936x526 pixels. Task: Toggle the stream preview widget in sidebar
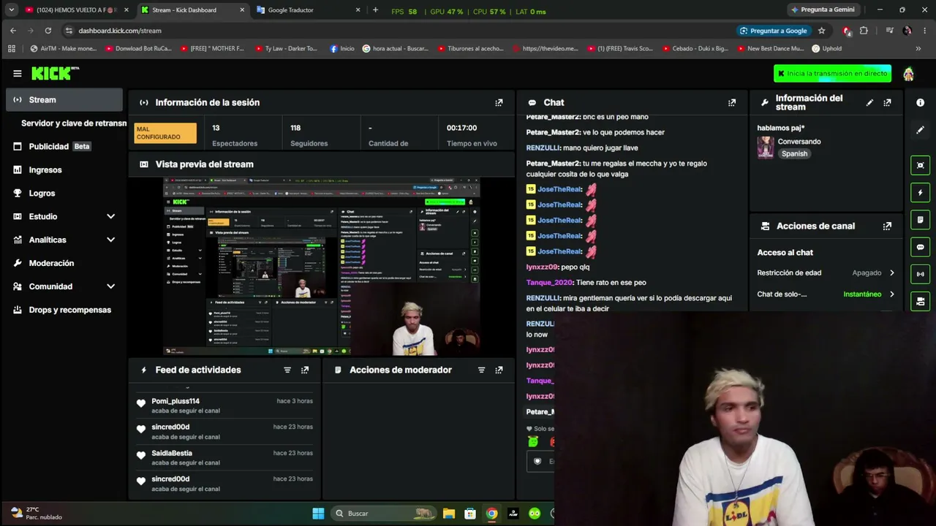coord(920,165)
